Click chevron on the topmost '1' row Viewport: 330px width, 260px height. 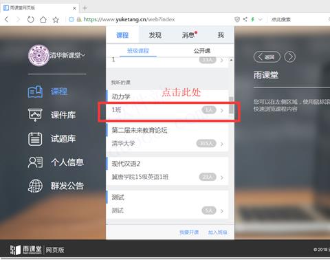(x=222, y=61)
